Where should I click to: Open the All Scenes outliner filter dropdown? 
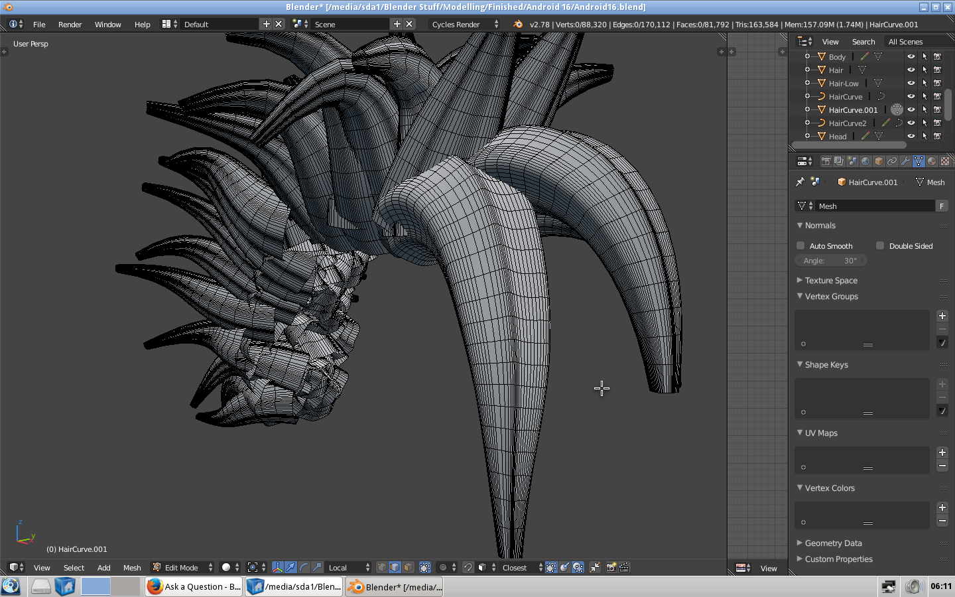tap(919, 41)
